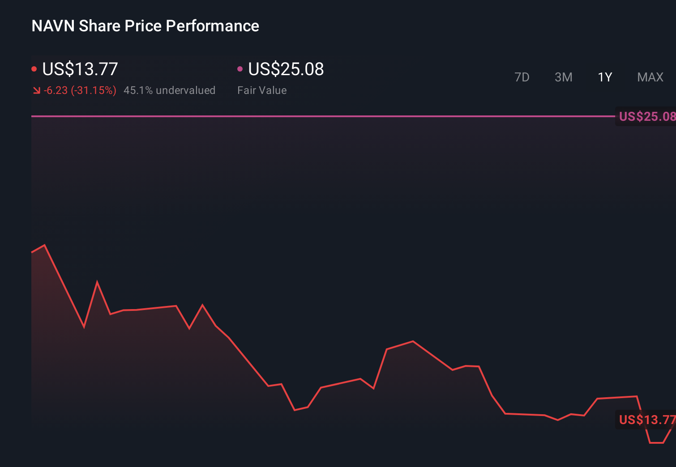Click the currently active 1Y tab
This screenshot has width=676, height=467.
[604, 77]
